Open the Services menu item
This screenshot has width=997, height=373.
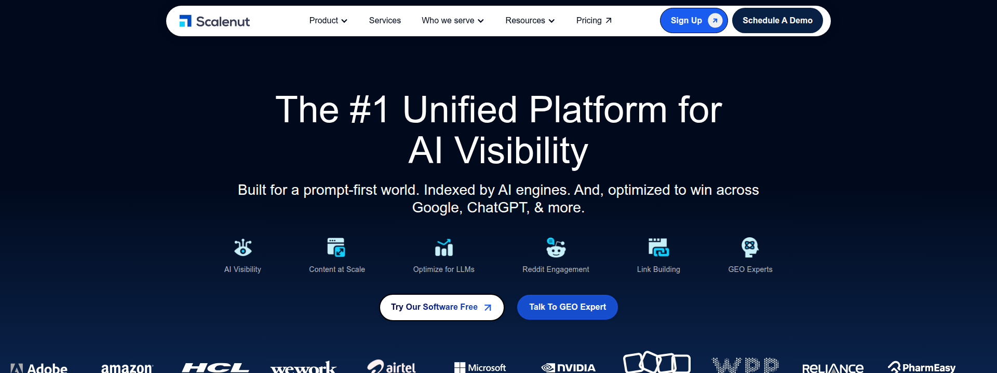click(385, 21)
